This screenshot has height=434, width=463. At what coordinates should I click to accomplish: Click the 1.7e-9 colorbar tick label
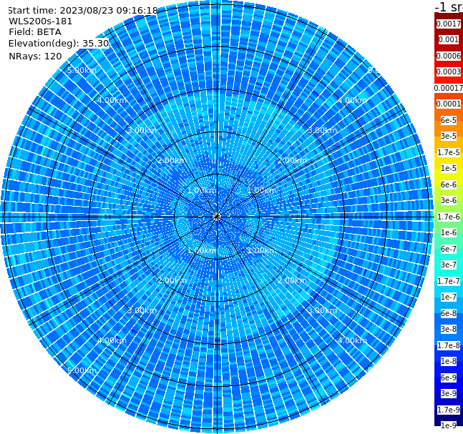pyautogui.click(x=449, y=410)
